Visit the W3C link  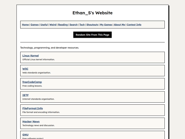[x=25, y=69]
